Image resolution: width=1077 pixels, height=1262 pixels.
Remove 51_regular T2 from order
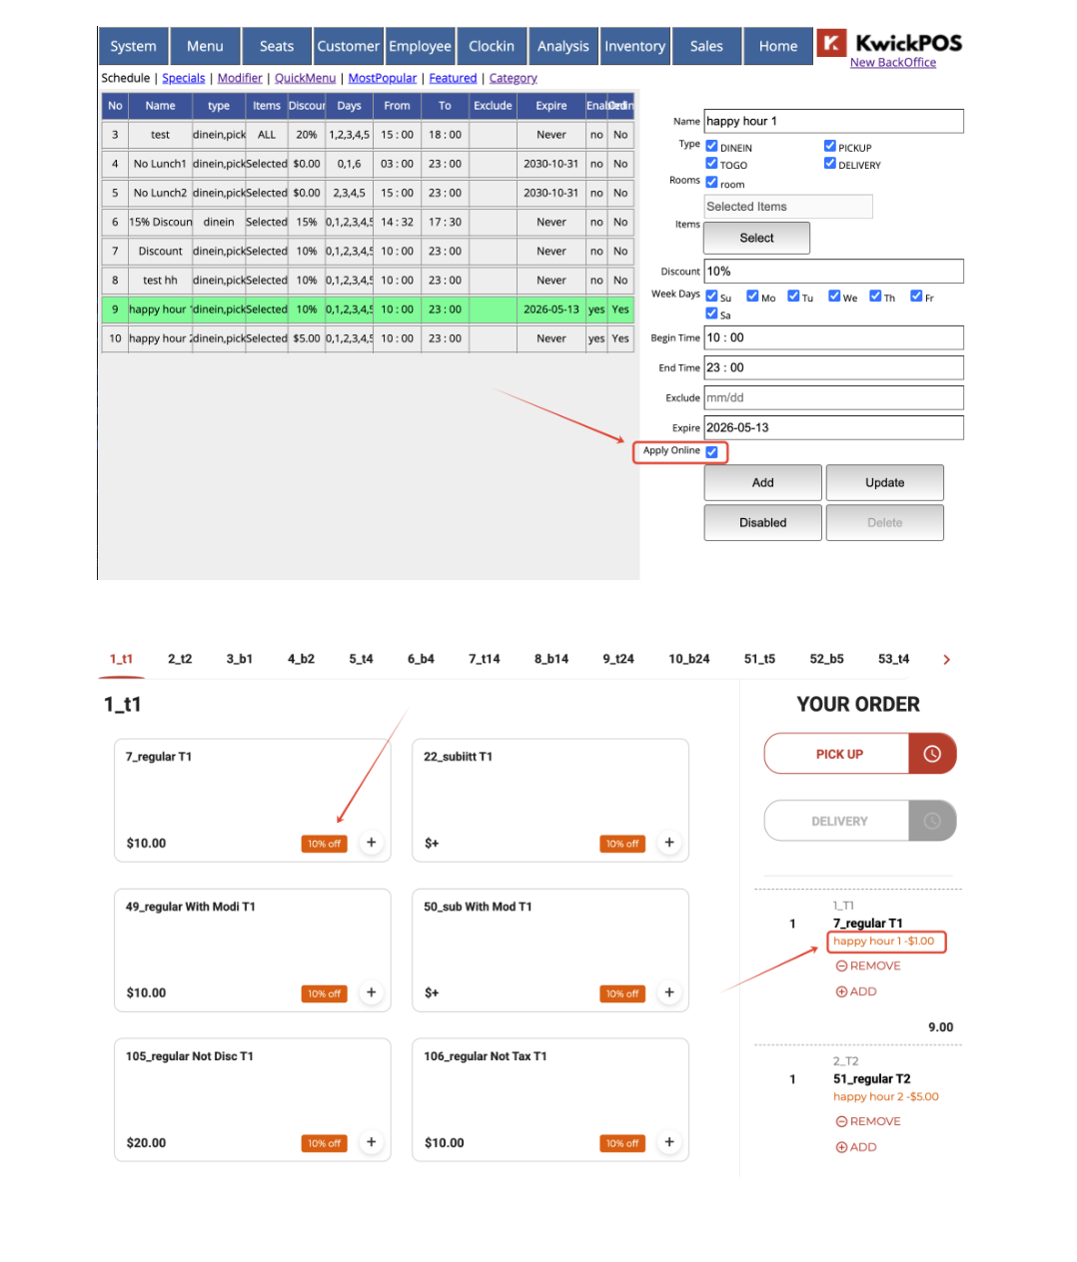click(x=868, y=1121)
